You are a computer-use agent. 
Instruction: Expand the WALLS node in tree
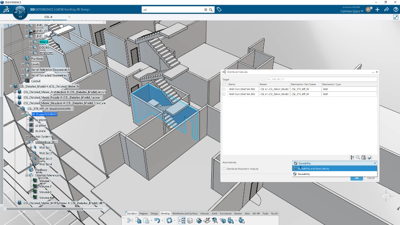tap(30, 42)
